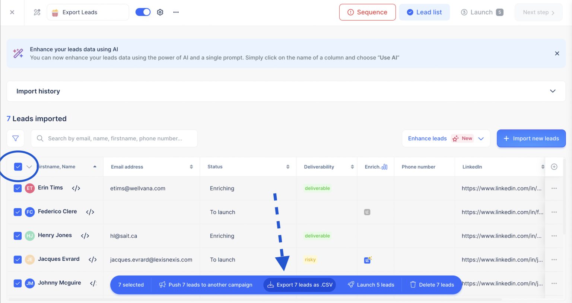Uncheck the select-all leads checkbox
The height and width of the screenshot is (303, 572).
click(x=18, y=167)
